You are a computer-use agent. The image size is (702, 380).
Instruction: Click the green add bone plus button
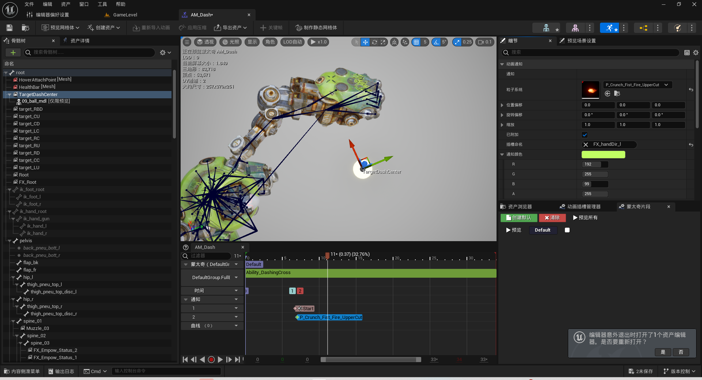pos(13,53)
